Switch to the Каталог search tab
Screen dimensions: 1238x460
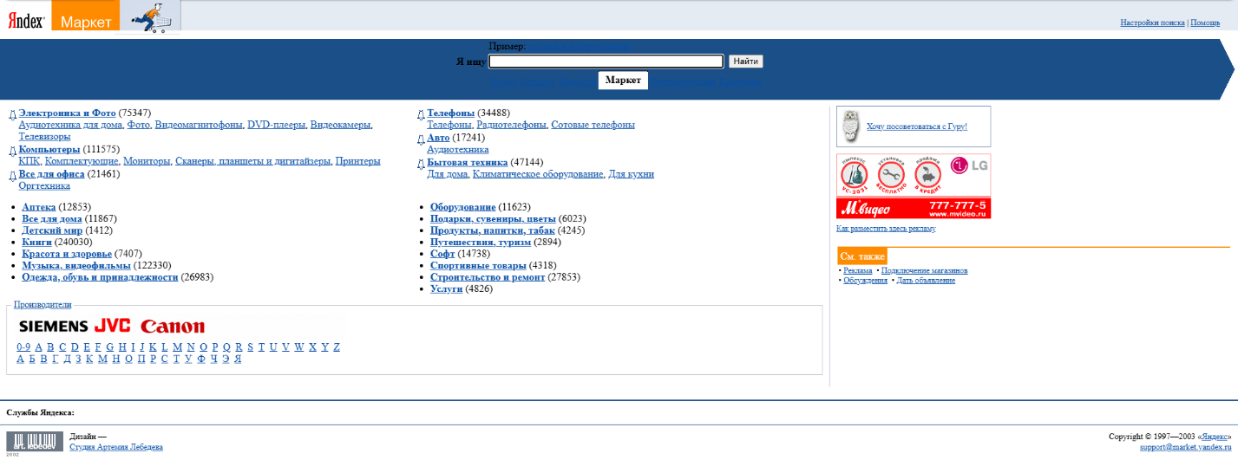537,81
